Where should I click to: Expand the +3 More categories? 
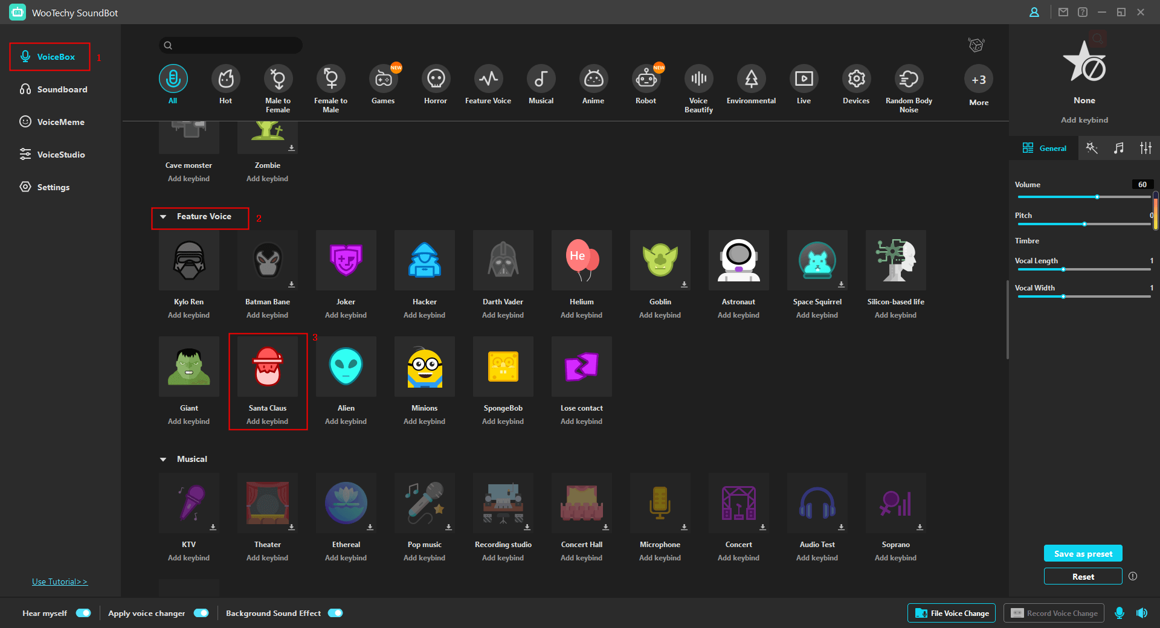[x=979, y=79]
